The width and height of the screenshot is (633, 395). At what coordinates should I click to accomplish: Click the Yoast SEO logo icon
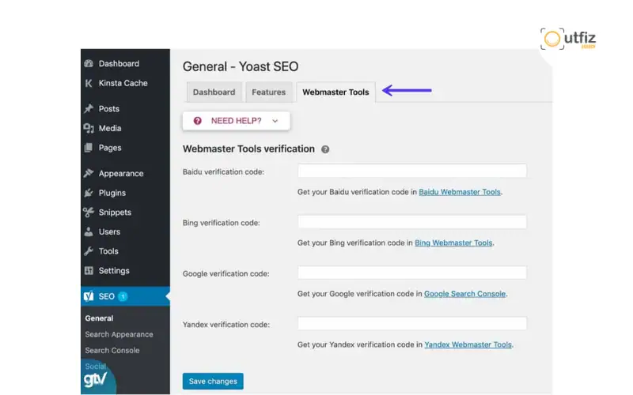(x=89, y=296)
